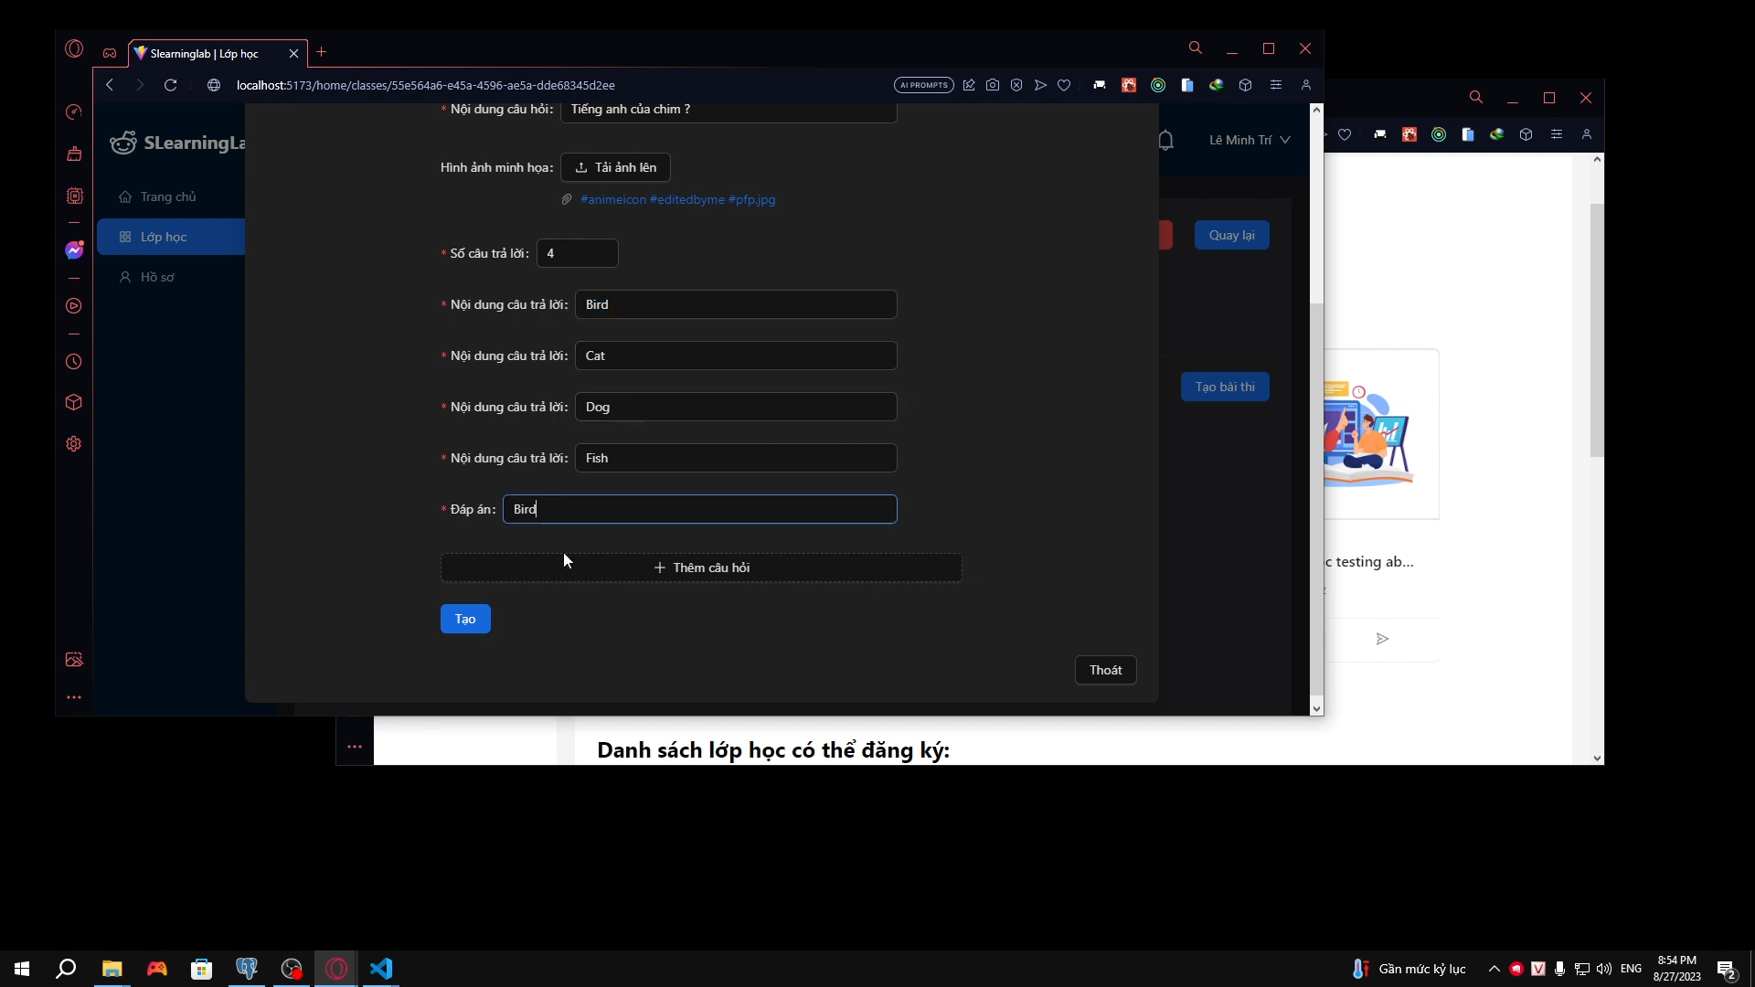Screen dimensions: 1755x987
Task: Select Hồ sơ in the SLearningLab menu
Action: [x=157, y=278]
